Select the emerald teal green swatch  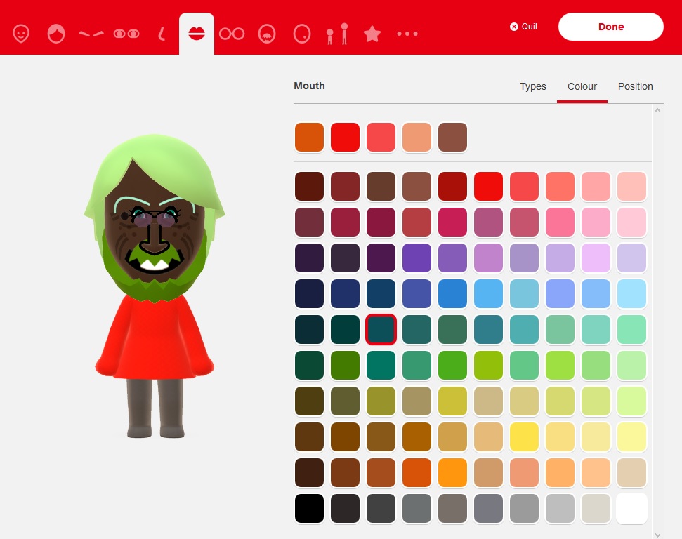point(381,365)
